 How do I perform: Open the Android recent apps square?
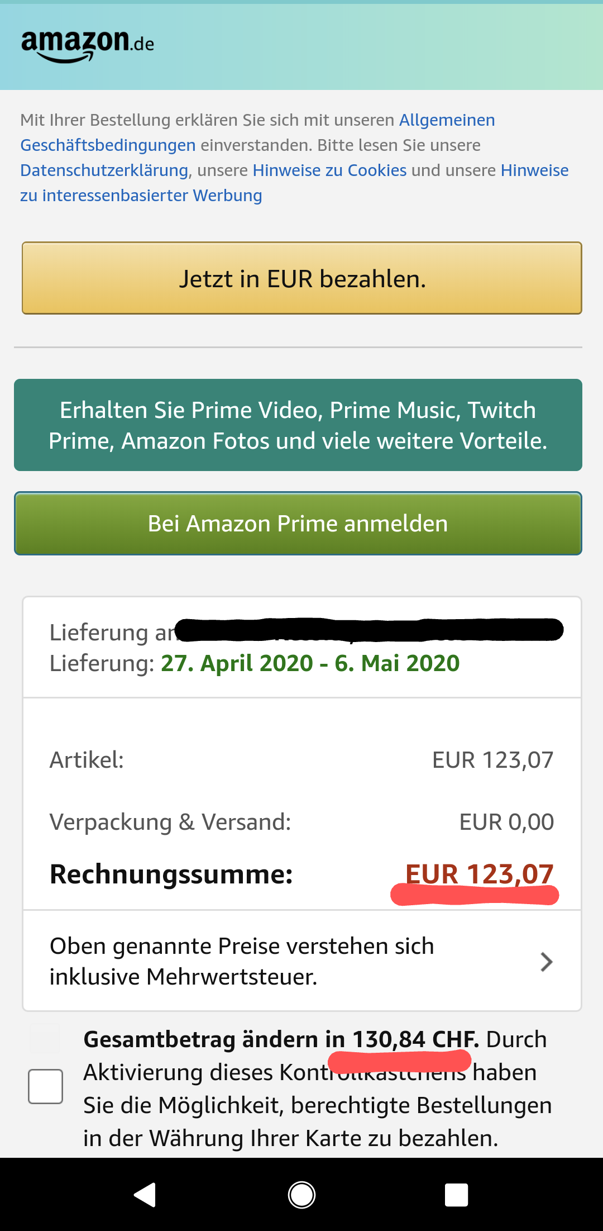tap(456, 1195)
